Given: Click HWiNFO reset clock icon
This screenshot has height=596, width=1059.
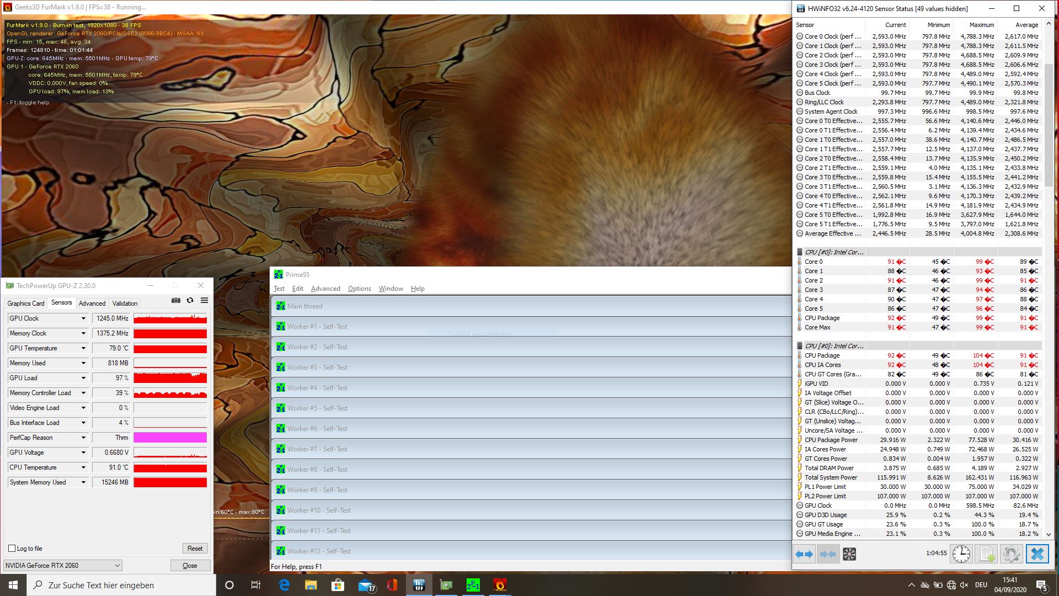Looking at the screenshot, I should tap(961, 554).
